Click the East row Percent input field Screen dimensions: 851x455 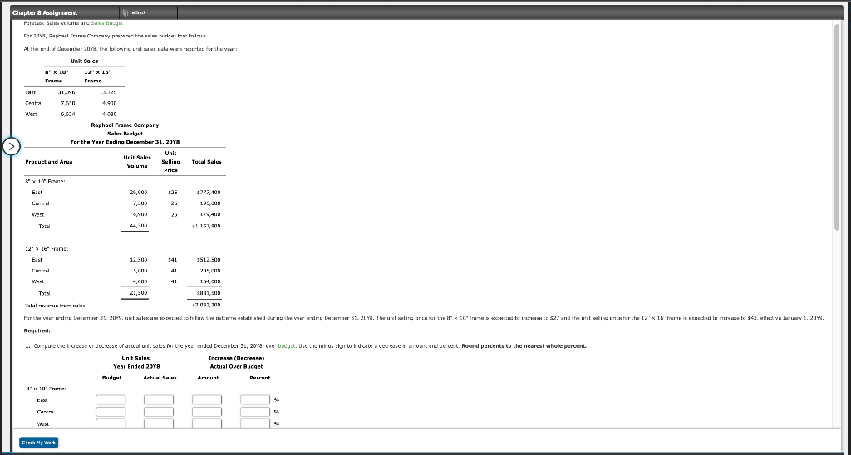[x=255, y=399]
